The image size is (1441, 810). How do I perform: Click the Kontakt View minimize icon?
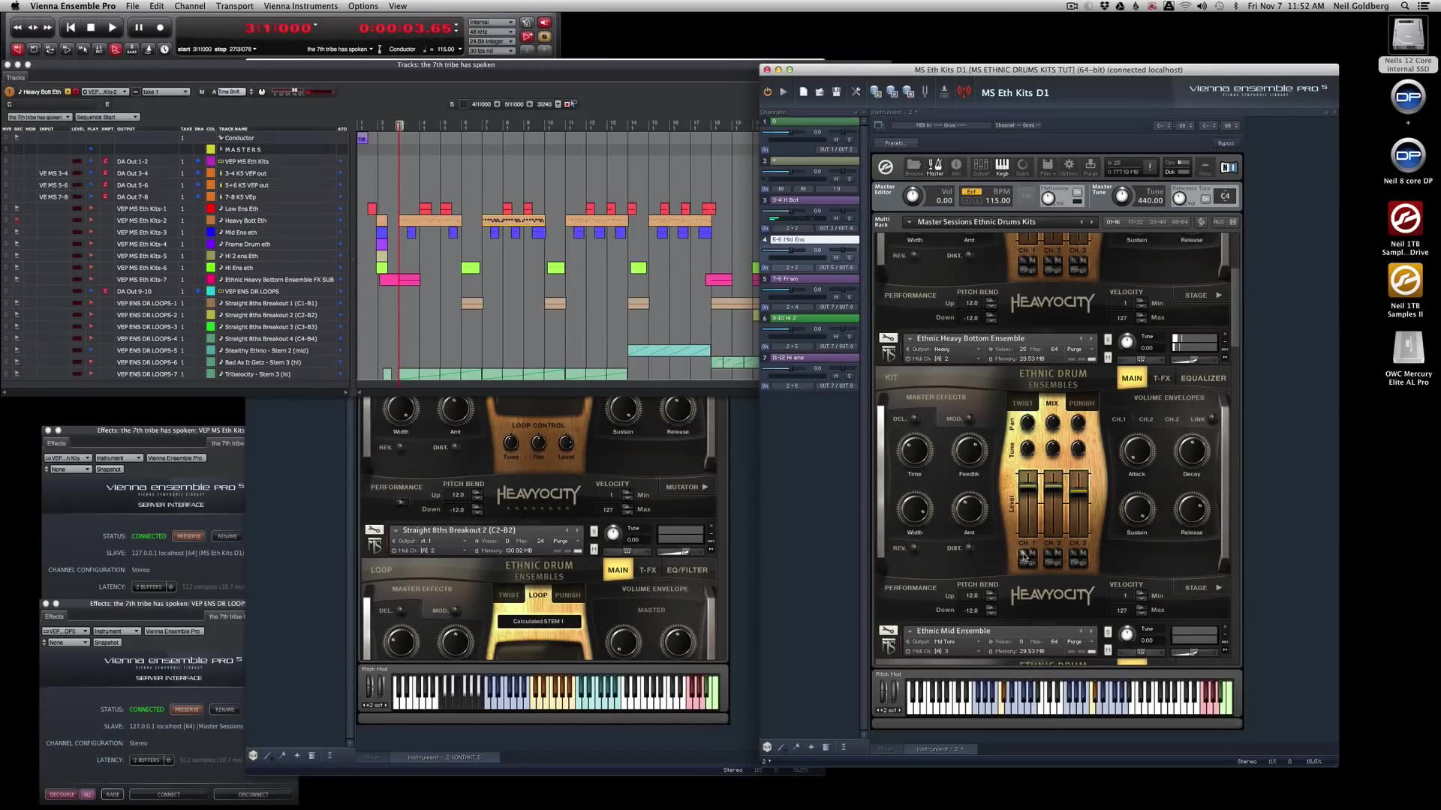coord(1205,166)
